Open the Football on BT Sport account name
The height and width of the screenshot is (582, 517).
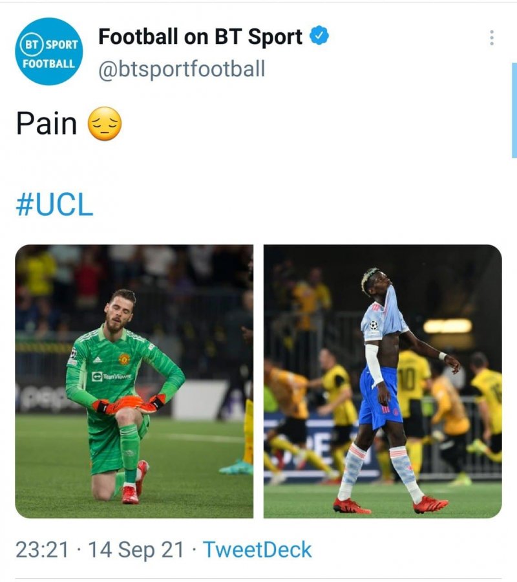click(x=200, y=38)
